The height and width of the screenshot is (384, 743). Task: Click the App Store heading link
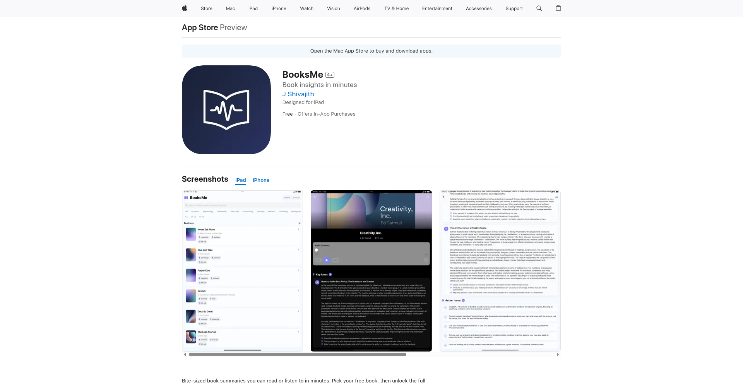[200, 27]
